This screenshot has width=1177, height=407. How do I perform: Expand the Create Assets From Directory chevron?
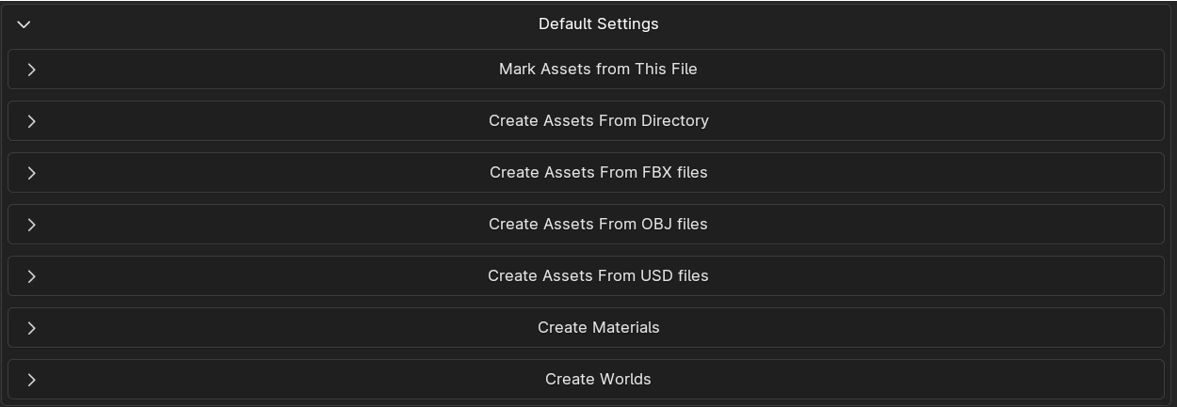(32, 121)
